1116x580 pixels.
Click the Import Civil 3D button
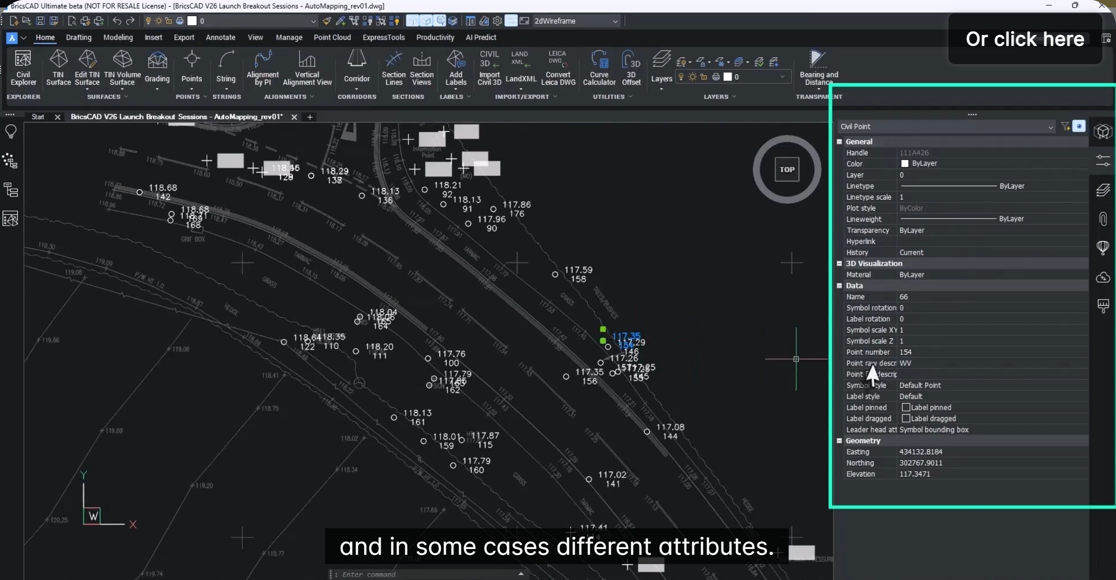[488, 67]
